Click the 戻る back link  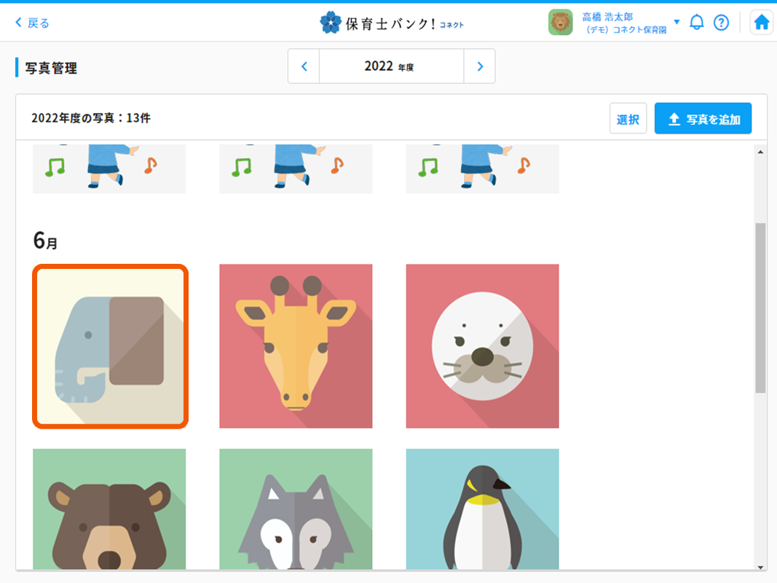click(x=32, y=23)
